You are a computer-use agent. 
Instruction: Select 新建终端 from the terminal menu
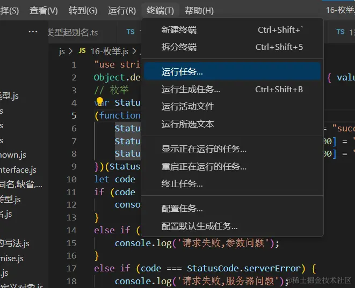[232, 30]
